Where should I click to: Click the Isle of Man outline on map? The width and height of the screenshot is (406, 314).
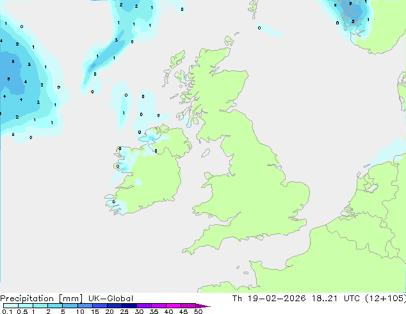click(x=206, y=153)
